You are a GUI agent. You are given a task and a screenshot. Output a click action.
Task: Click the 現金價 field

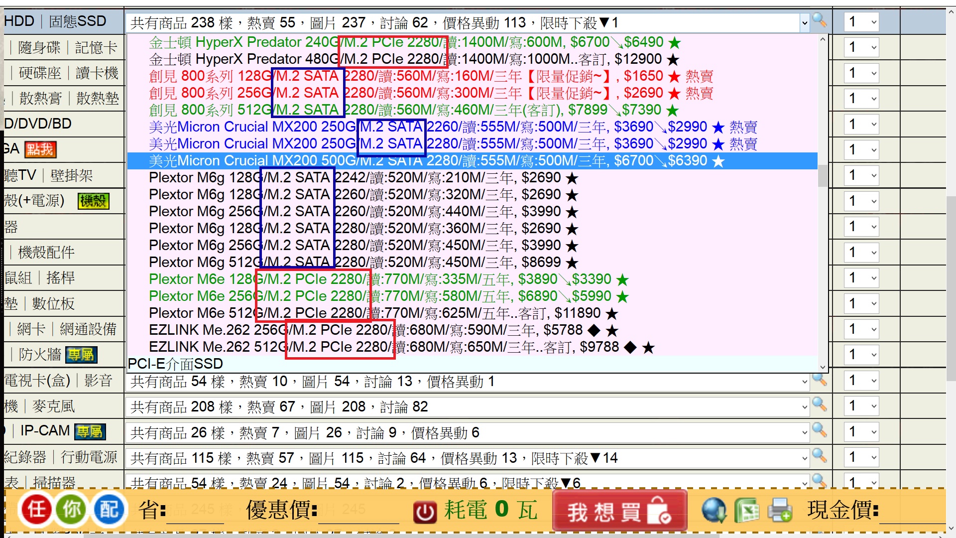tap(912, 512)
